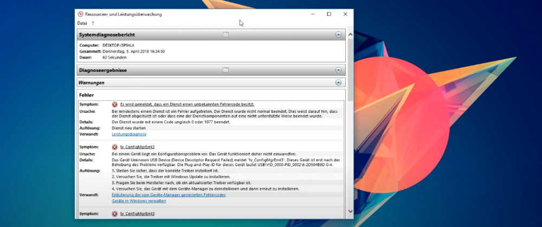This screenshot has height=227, width=542.
Task: Click the Resource Monitor app icon in title bar
Action: (x=81, y=14)
